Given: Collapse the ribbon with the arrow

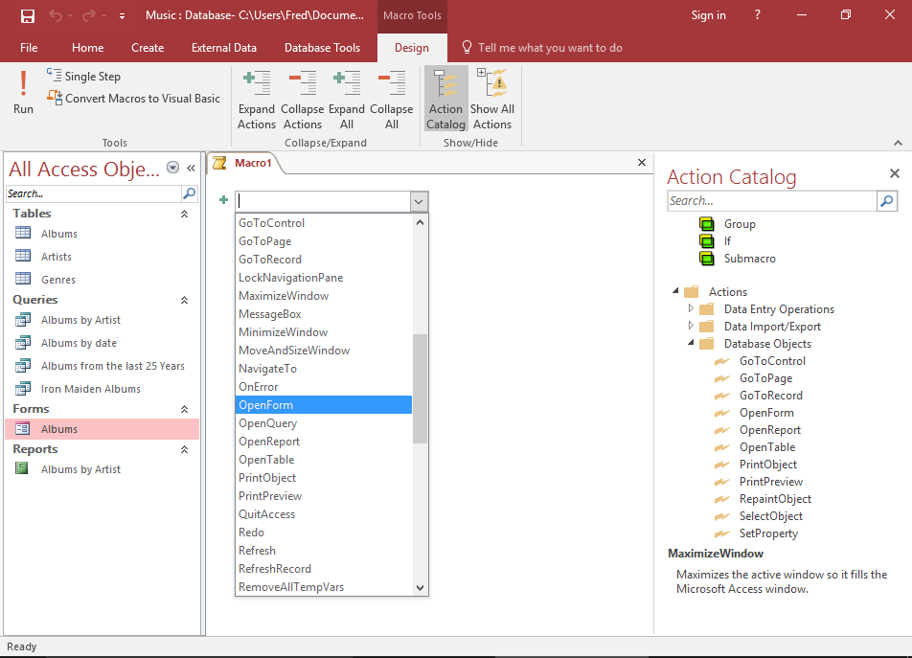Looking at the screenshot, I should [x=898, y=143].
